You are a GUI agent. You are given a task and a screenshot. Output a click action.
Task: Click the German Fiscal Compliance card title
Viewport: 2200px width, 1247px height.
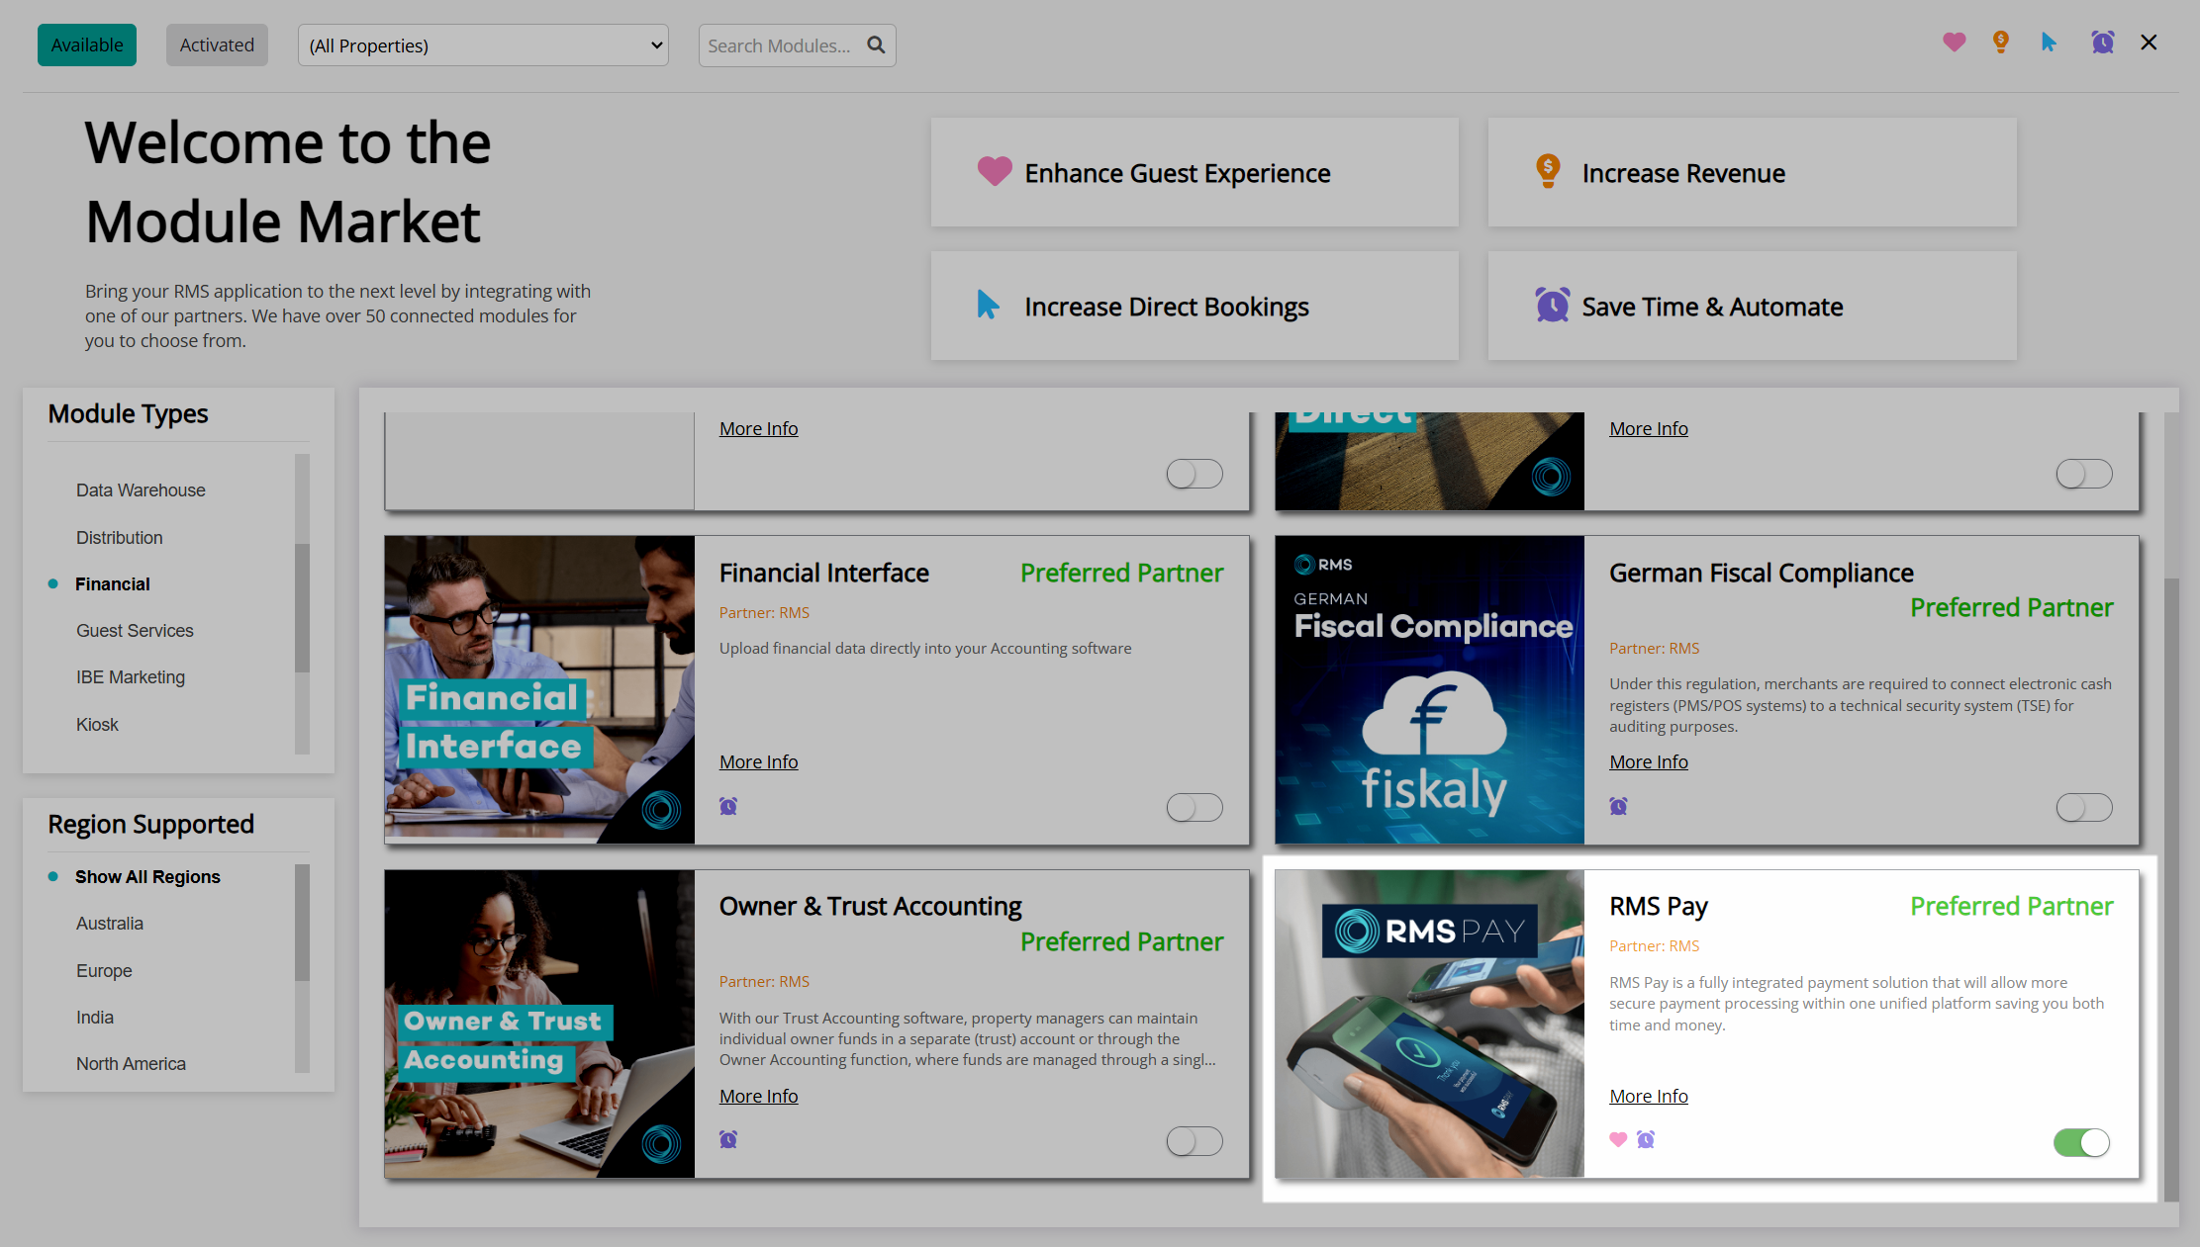(1762, 573)
